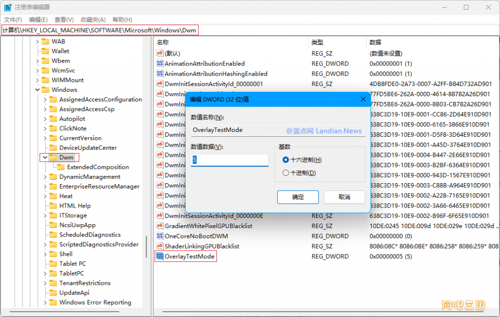Screen dimensions: 500x317
Task: Expand the Windows Error Reporting node
Action: pos(45,302)
